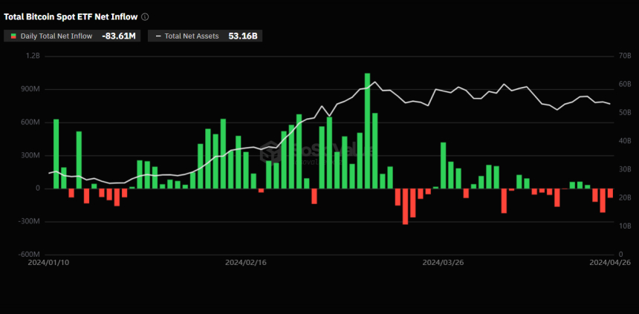
Task: Select the tallest green bar above 900M
Action: click(367, 131)
